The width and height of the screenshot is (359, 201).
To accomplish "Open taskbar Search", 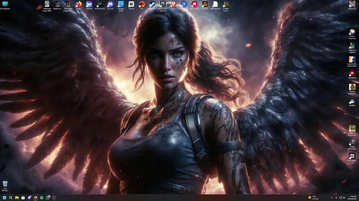I will [x=11, y=198].
